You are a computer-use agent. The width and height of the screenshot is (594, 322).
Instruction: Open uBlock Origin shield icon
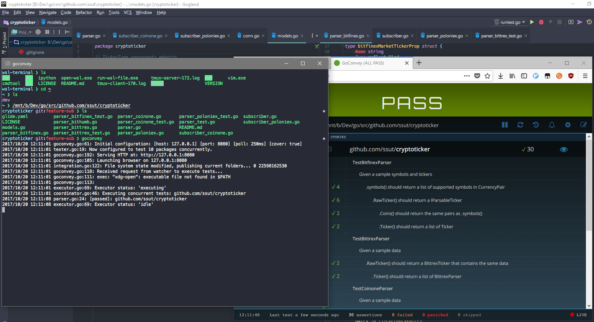click(571, 76)
